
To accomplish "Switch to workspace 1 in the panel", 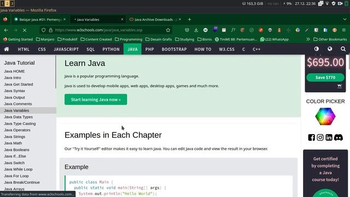I will point(2,3).
